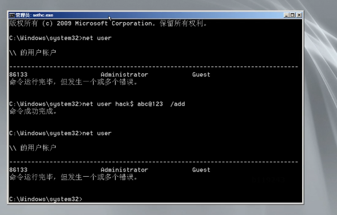Click the first "Administrator" account name
Image resolution: width=337 pixels, height=215 pixels.
click(124, 75)
